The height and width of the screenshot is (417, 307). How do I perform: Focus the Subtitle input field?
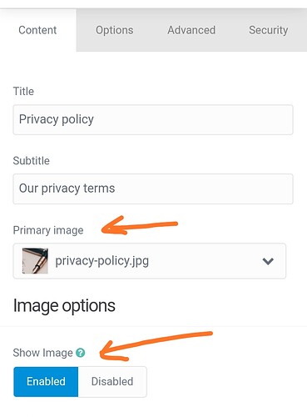[153, 188]
